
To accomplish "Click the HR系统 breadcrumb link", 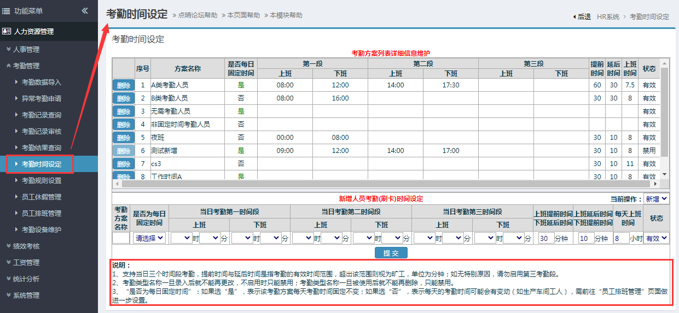I will 609,17.
